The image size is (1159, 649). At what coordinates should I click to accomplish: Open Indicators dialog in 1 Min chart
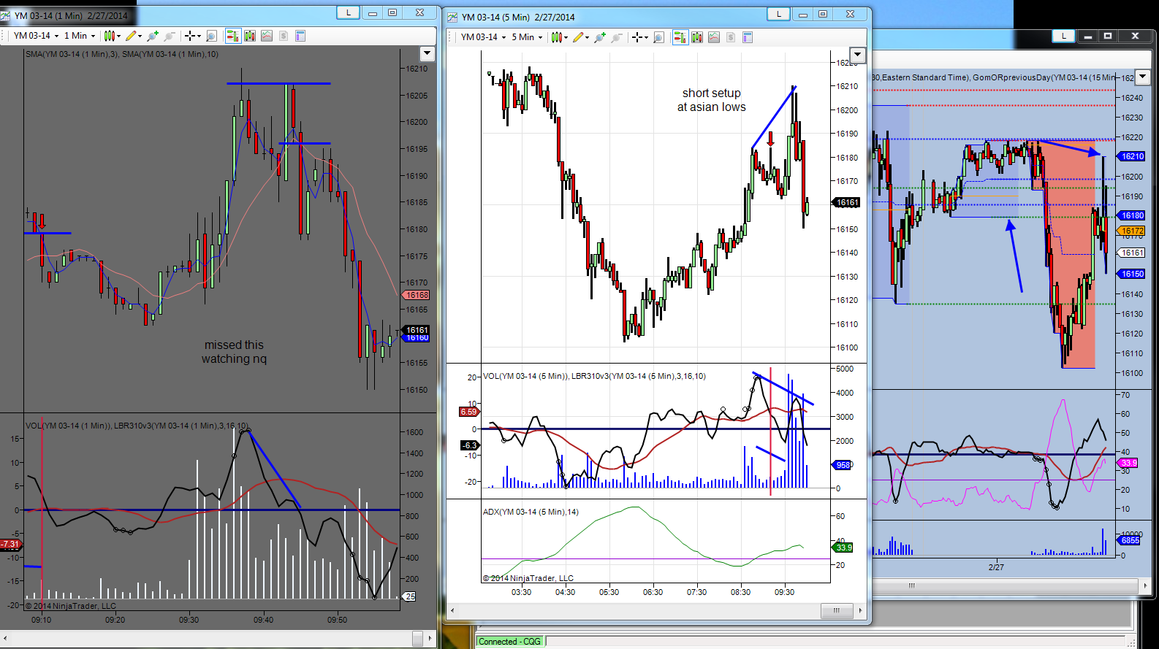coord(267,36)
